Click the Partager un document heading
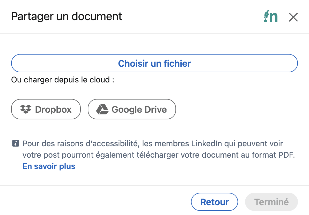Image resolution: width=309 pixels, height=215 pixels. [x=67, y=17]
